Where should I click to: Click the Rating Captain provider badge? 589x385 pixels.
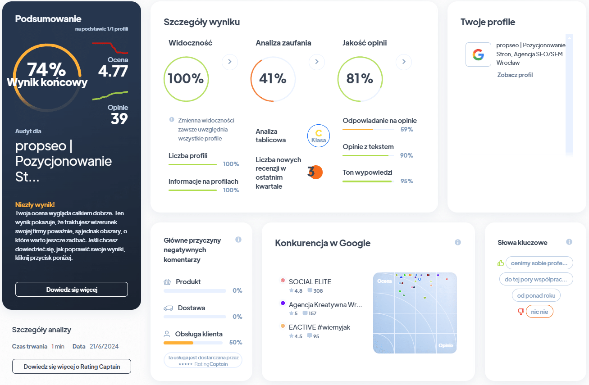pyautogui.click(x=203, y=360)
